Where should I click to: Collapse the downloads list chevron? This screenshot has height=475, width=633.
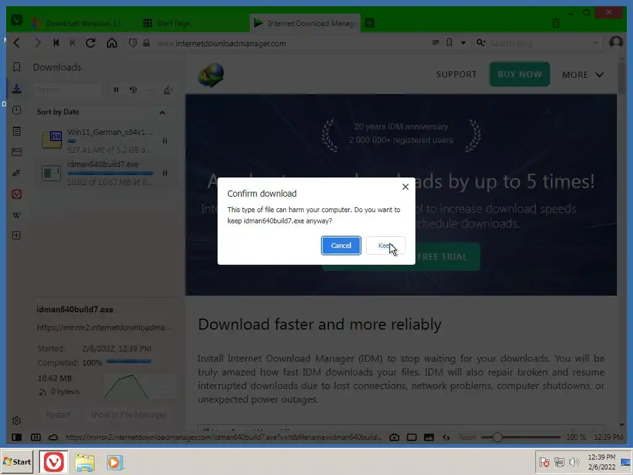click(x=163, y=113)
